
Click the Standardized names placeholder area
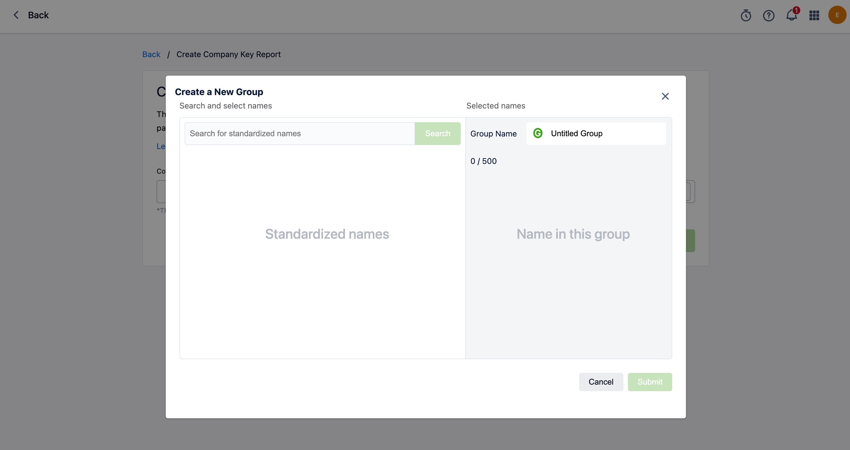pyautogui.click(x=327, y=234)
